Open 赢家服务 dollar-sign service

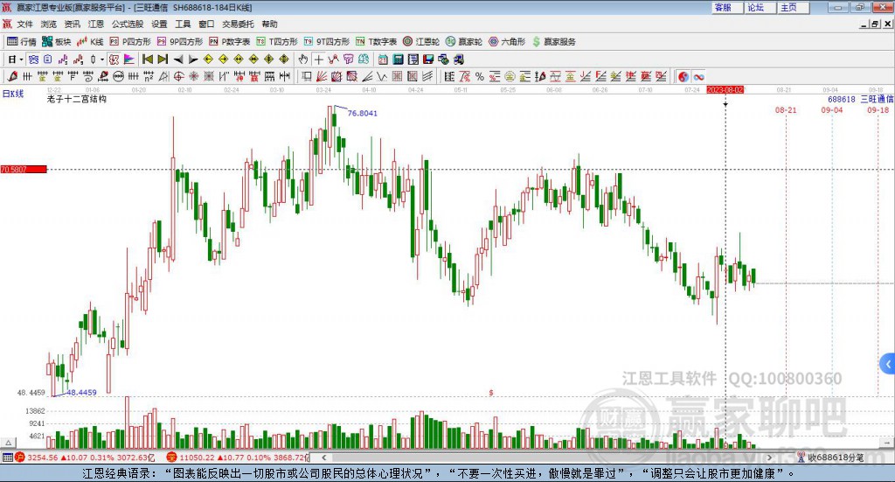[x=554, y=42]
